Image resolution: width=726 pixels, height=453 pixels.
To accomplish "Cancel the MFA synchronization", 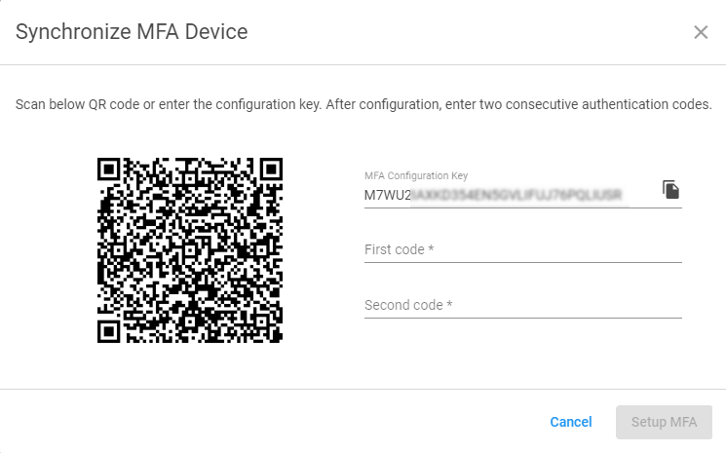I will 571,422.
